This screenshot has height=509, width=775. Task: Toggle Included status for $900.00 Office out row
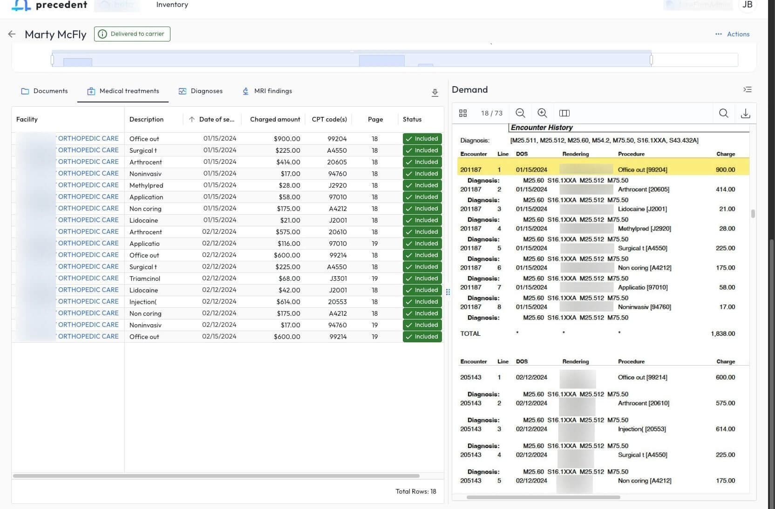click(422, 139)
